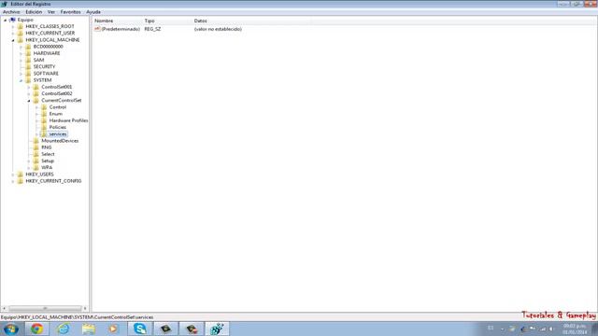The height and width of the screenshot is (336, 598).
Task: Open Windows Explorer folder in taskbar
Action: tap(89, 329)
